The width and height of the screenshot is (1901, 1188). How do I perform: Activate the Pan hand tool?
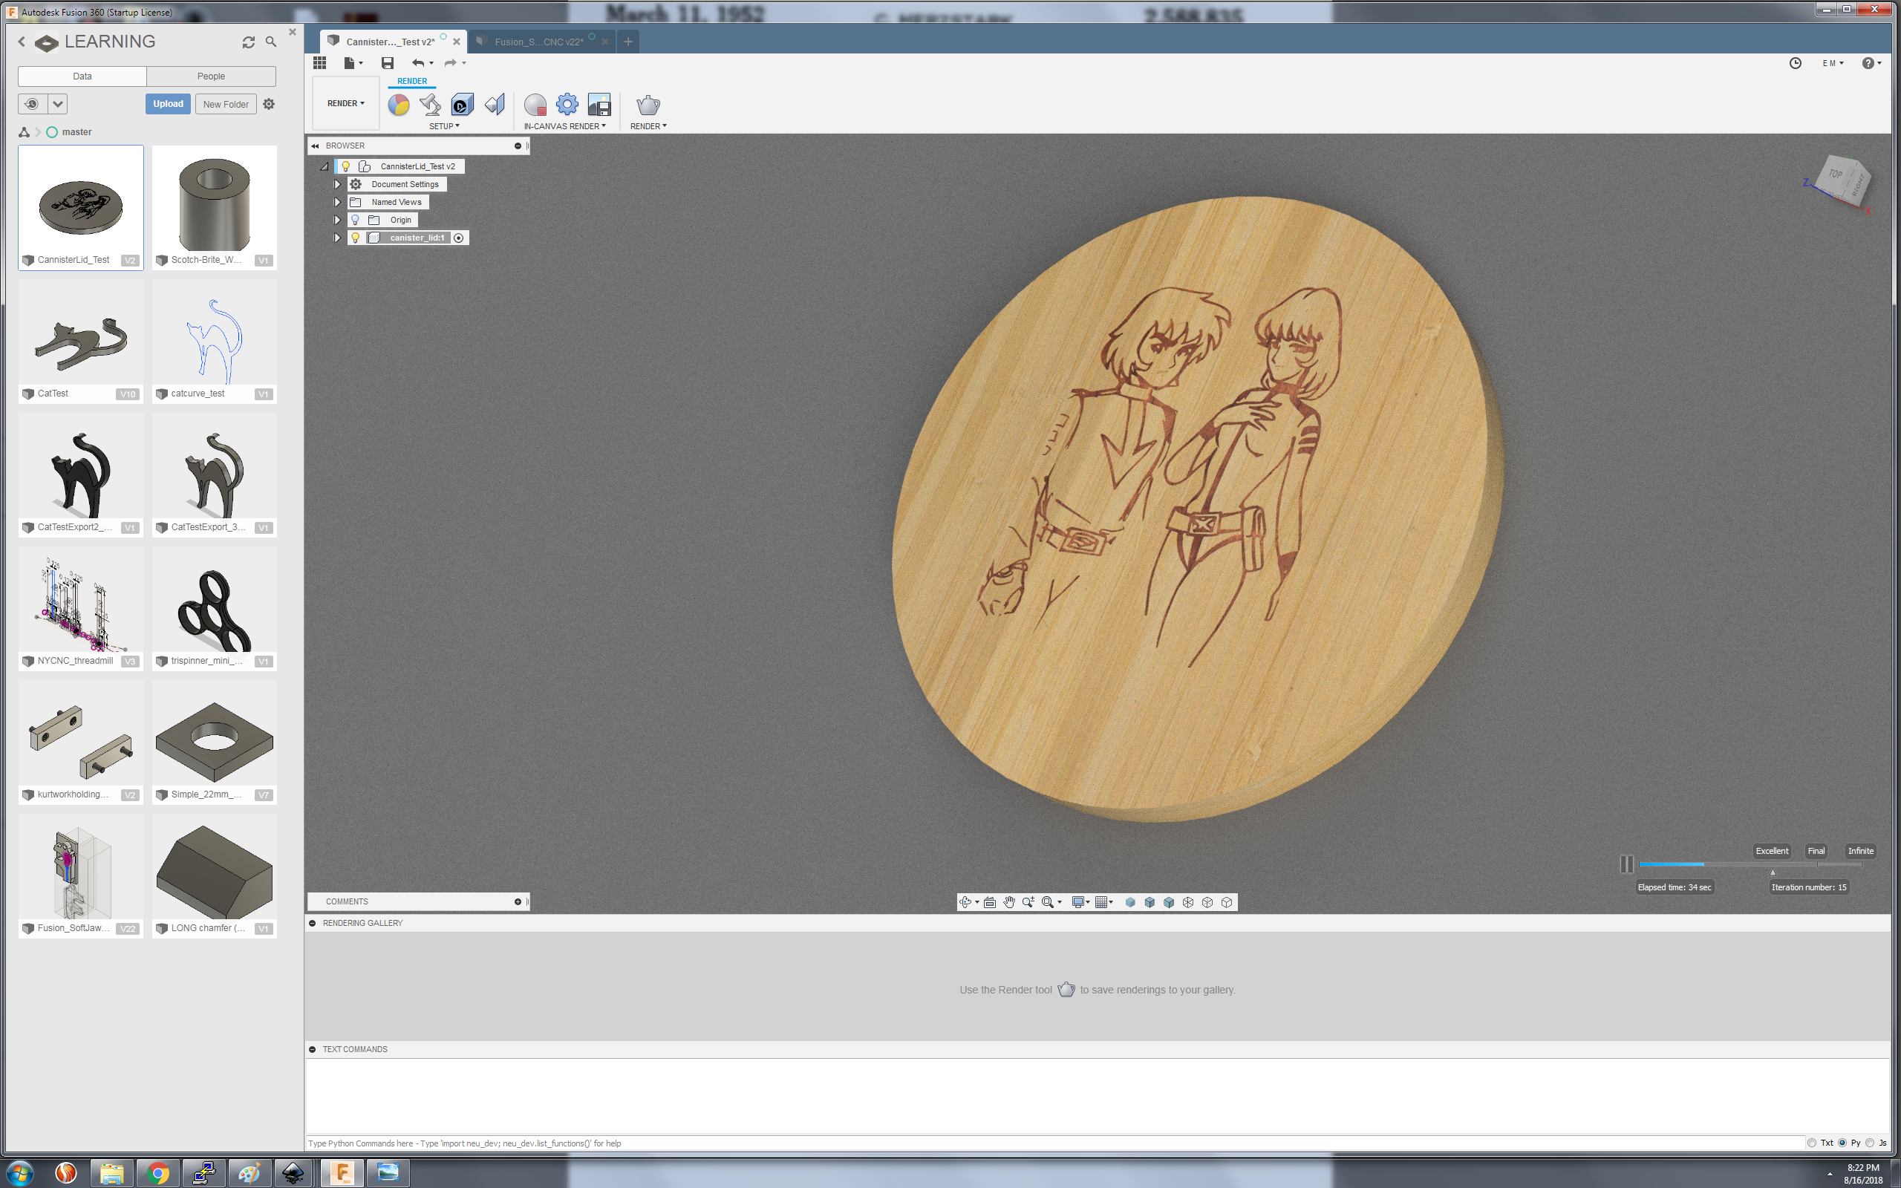pos(1008,902)
